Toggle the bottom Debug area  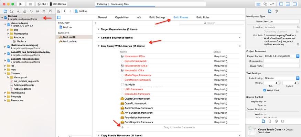tap(288, 4)
